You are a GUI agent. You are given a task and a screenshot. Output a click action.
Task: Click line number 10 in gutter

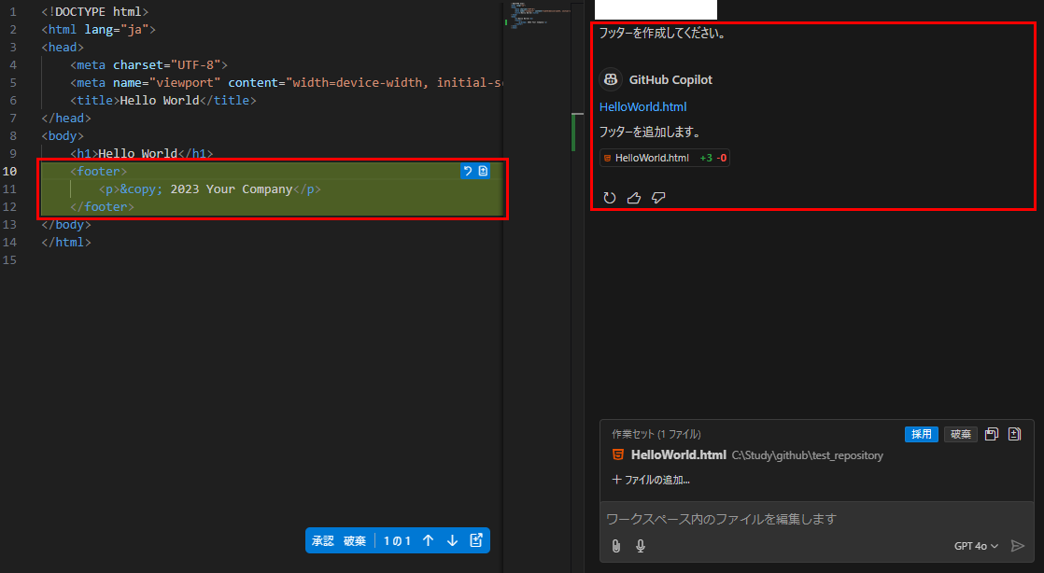coord(10,171)
